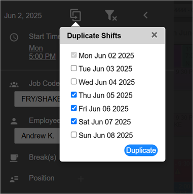Check the Tue Jun 03 2025 box
Image resolution: width=193 pixels, height=194 pixels.
coord(74,68)
